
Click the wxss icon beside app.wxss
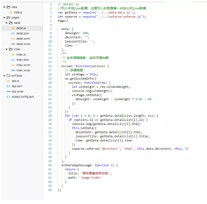8,91
